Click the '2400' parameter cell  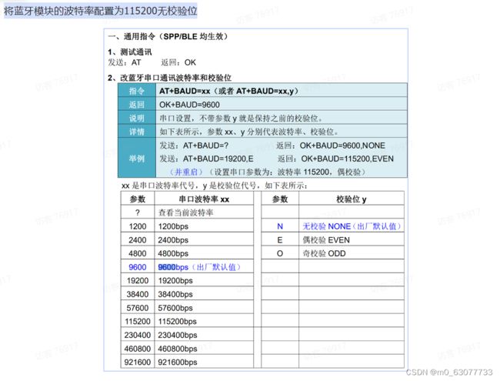point(138,239)
